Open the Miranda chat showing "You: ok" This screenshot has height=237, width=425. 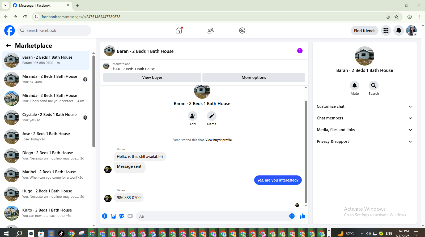pos(46,79)
